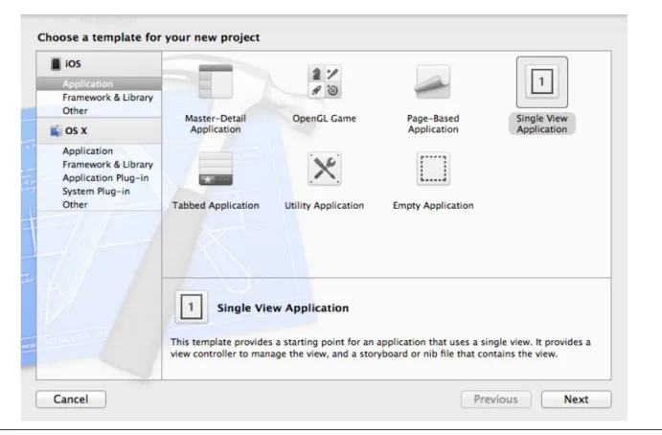The image size is (662, 435).
Task: Select Other under the iOS section
Action: pyautogui.click(x=75, y=110)
